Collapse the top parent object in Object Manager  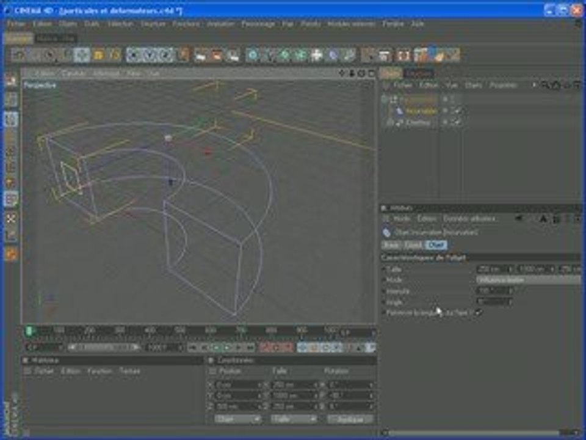tap(385, 100)
